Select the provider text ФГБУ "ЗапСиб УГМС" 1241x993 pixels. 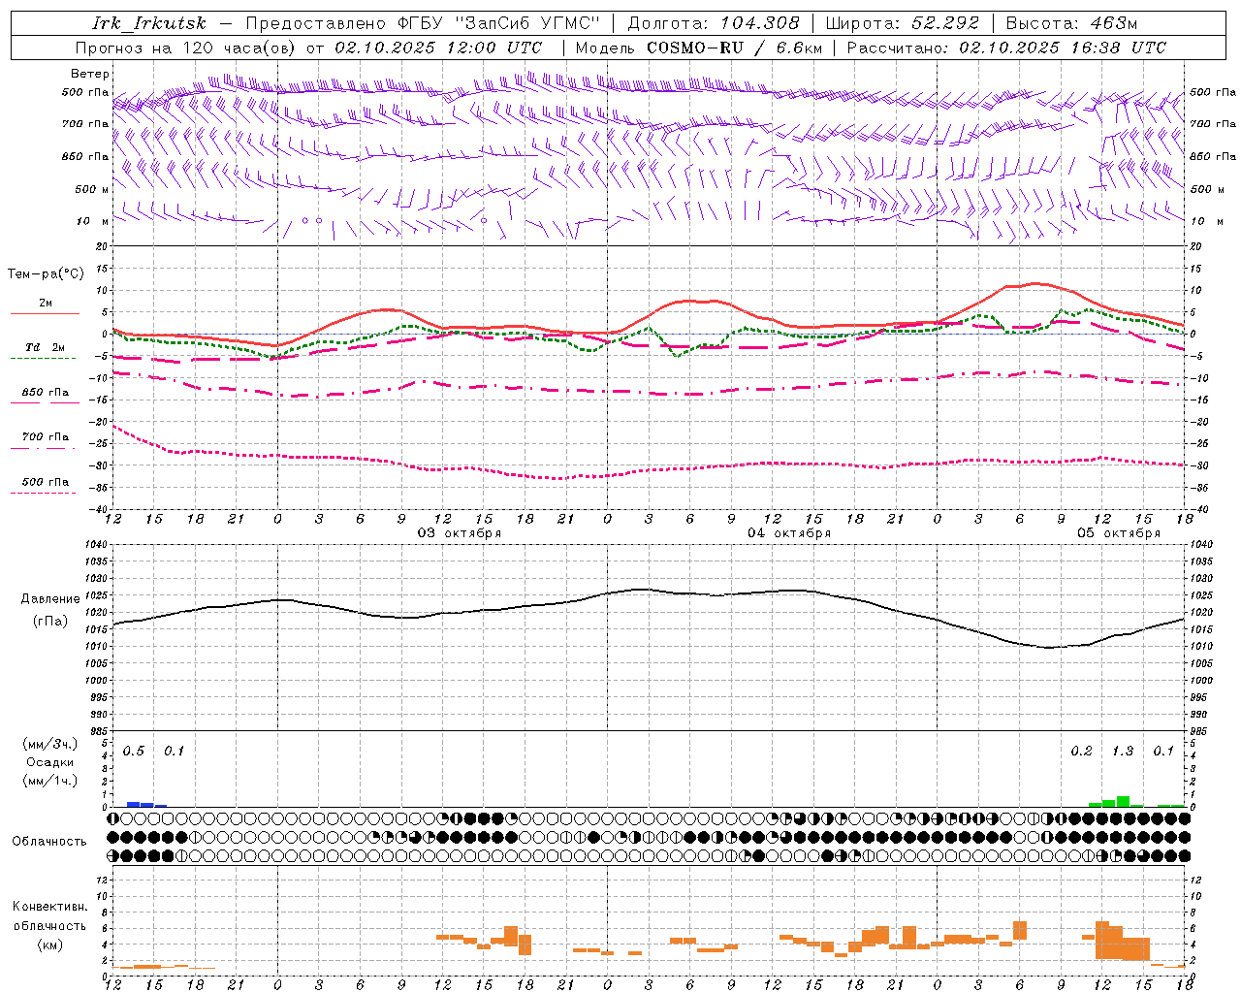(498, 23)
